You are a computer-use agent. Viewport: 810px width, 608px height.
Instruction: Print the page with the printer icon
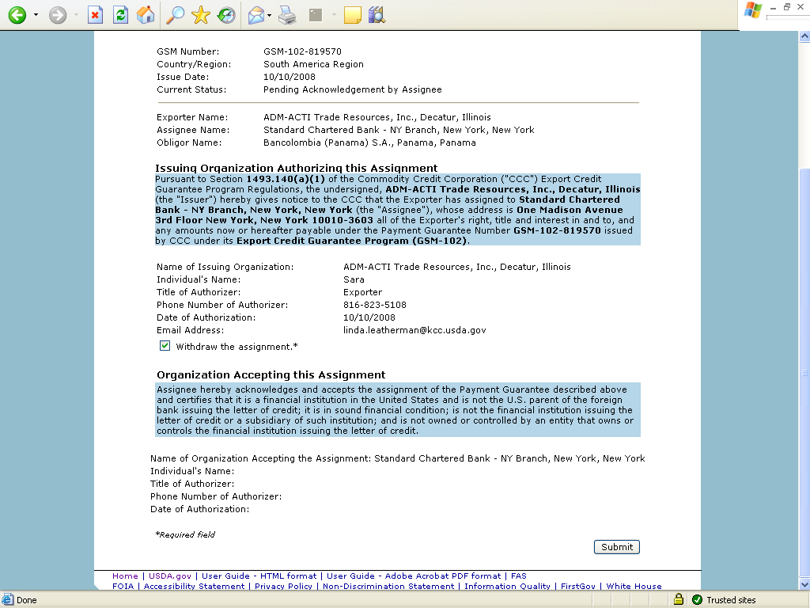pos(287,15)
